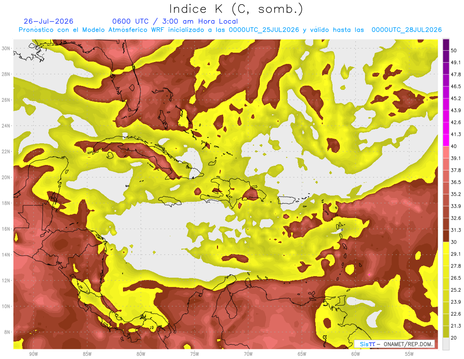
Task: Click the magenta colorbar segment between 40 and 41.3
Action: point(446,140)
